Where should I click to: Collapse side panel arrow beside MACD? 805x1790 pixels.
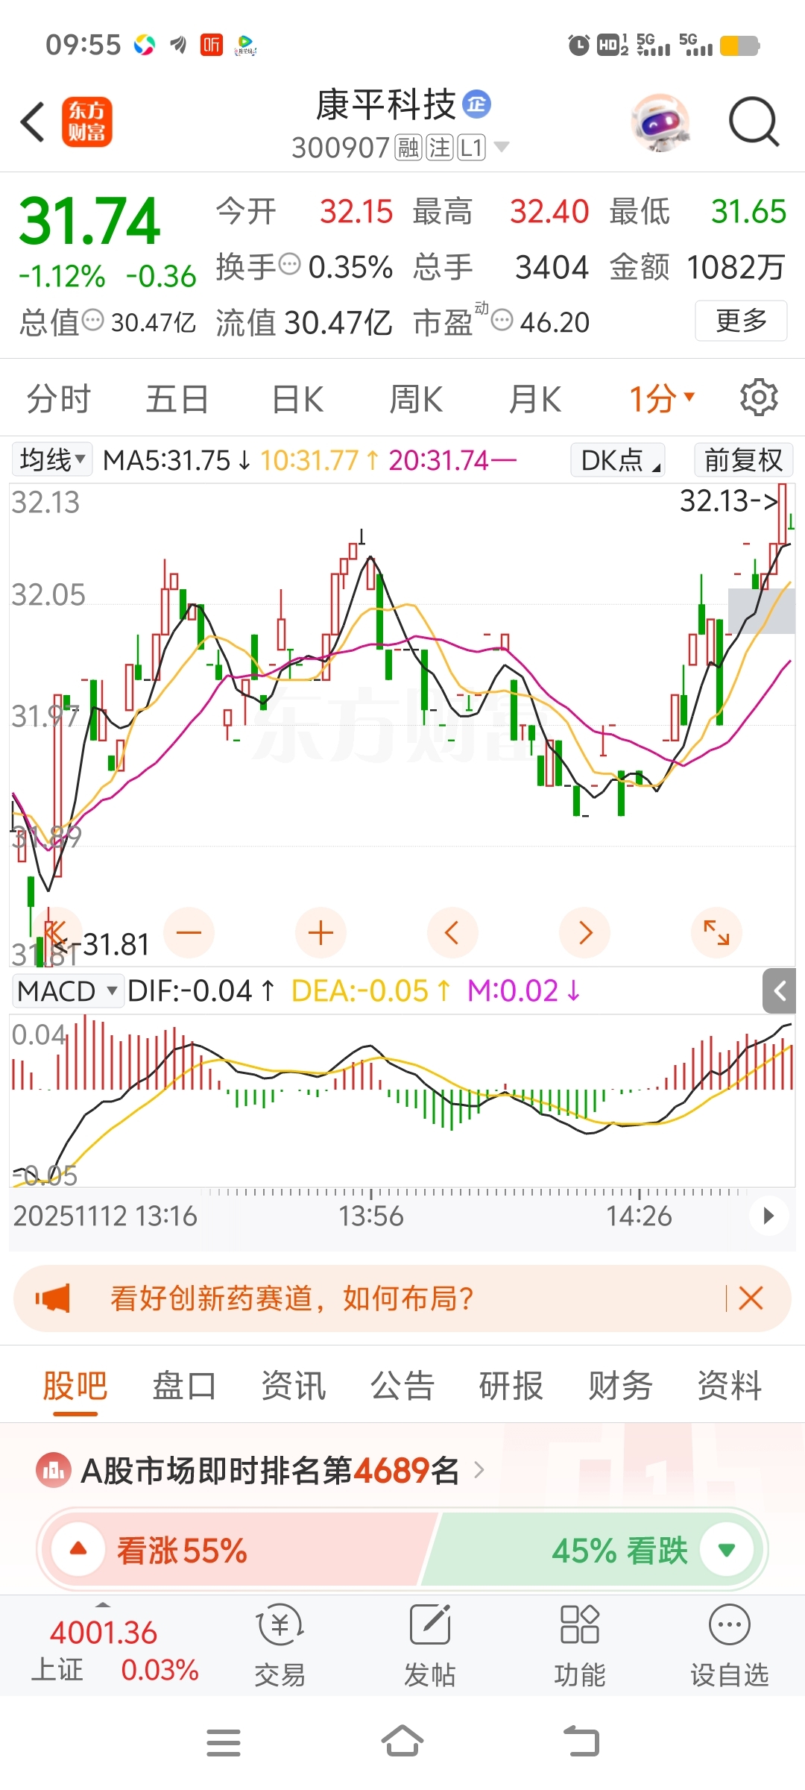pos(780,991)
